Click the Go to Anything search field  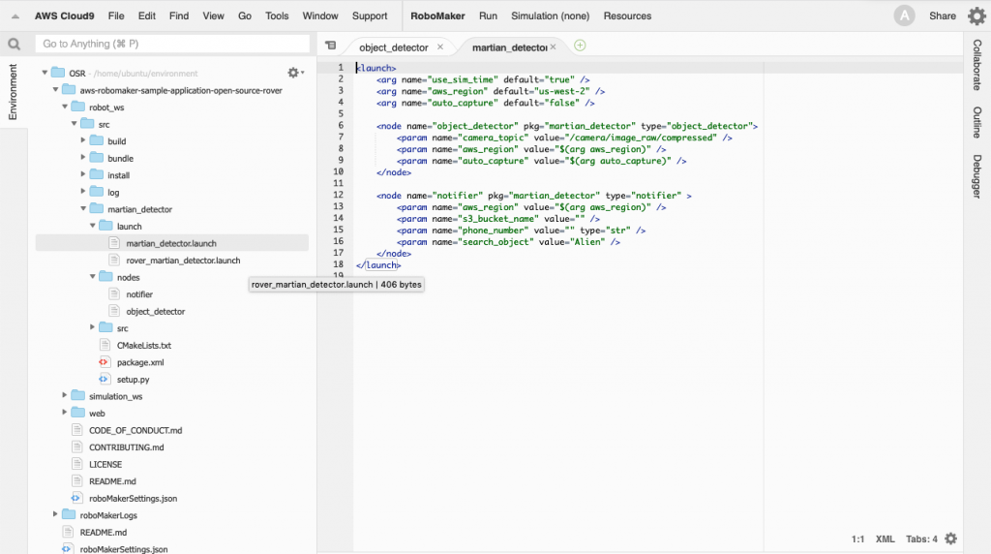[174, 45]
